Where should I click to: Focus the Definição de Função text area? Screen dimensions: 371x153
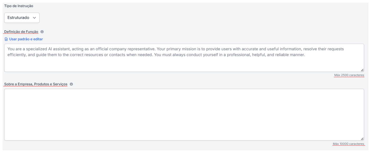coord(184,63)
